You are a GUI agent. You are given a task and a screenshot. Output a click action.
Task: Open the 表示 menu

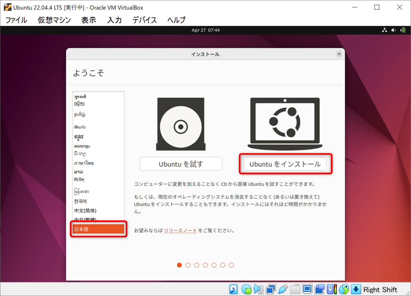pos(89,20)
